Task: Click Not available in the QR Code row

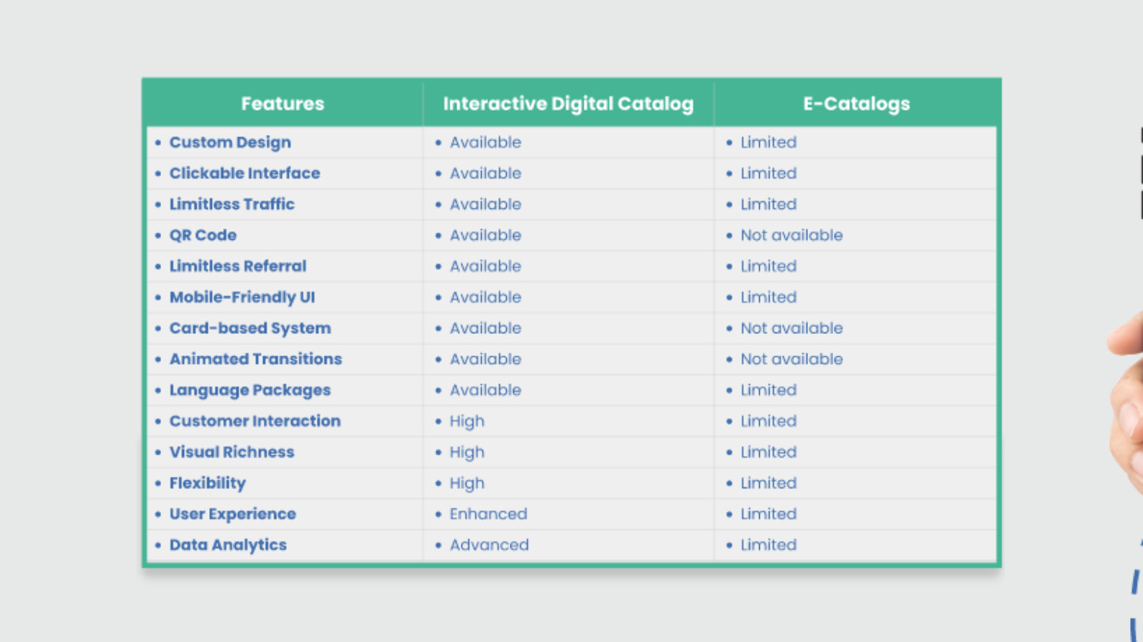Action: 791,235
